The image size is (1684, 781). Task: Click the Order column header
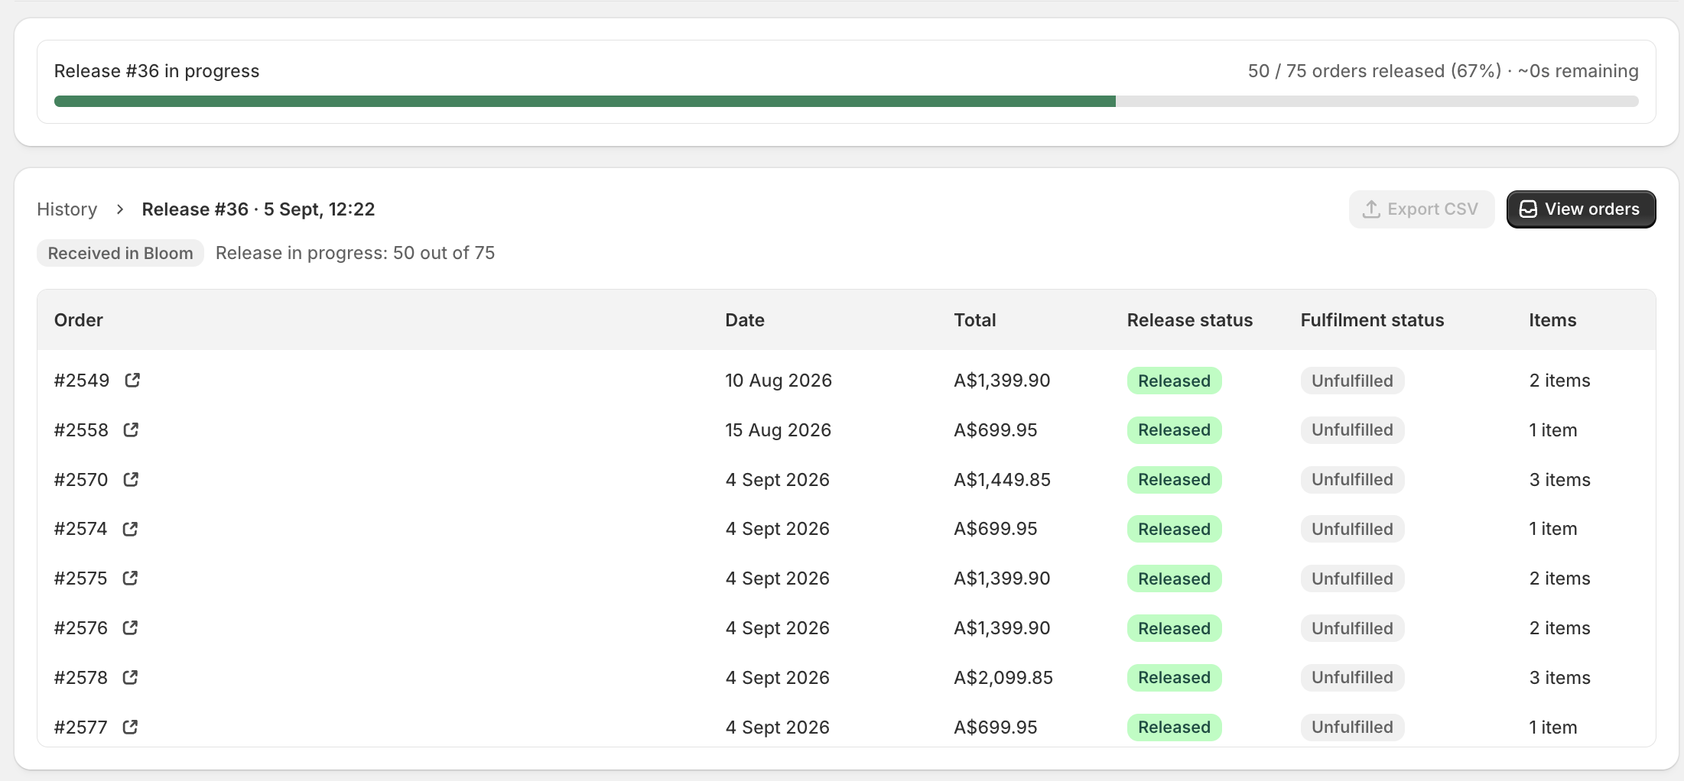[79, 320]
